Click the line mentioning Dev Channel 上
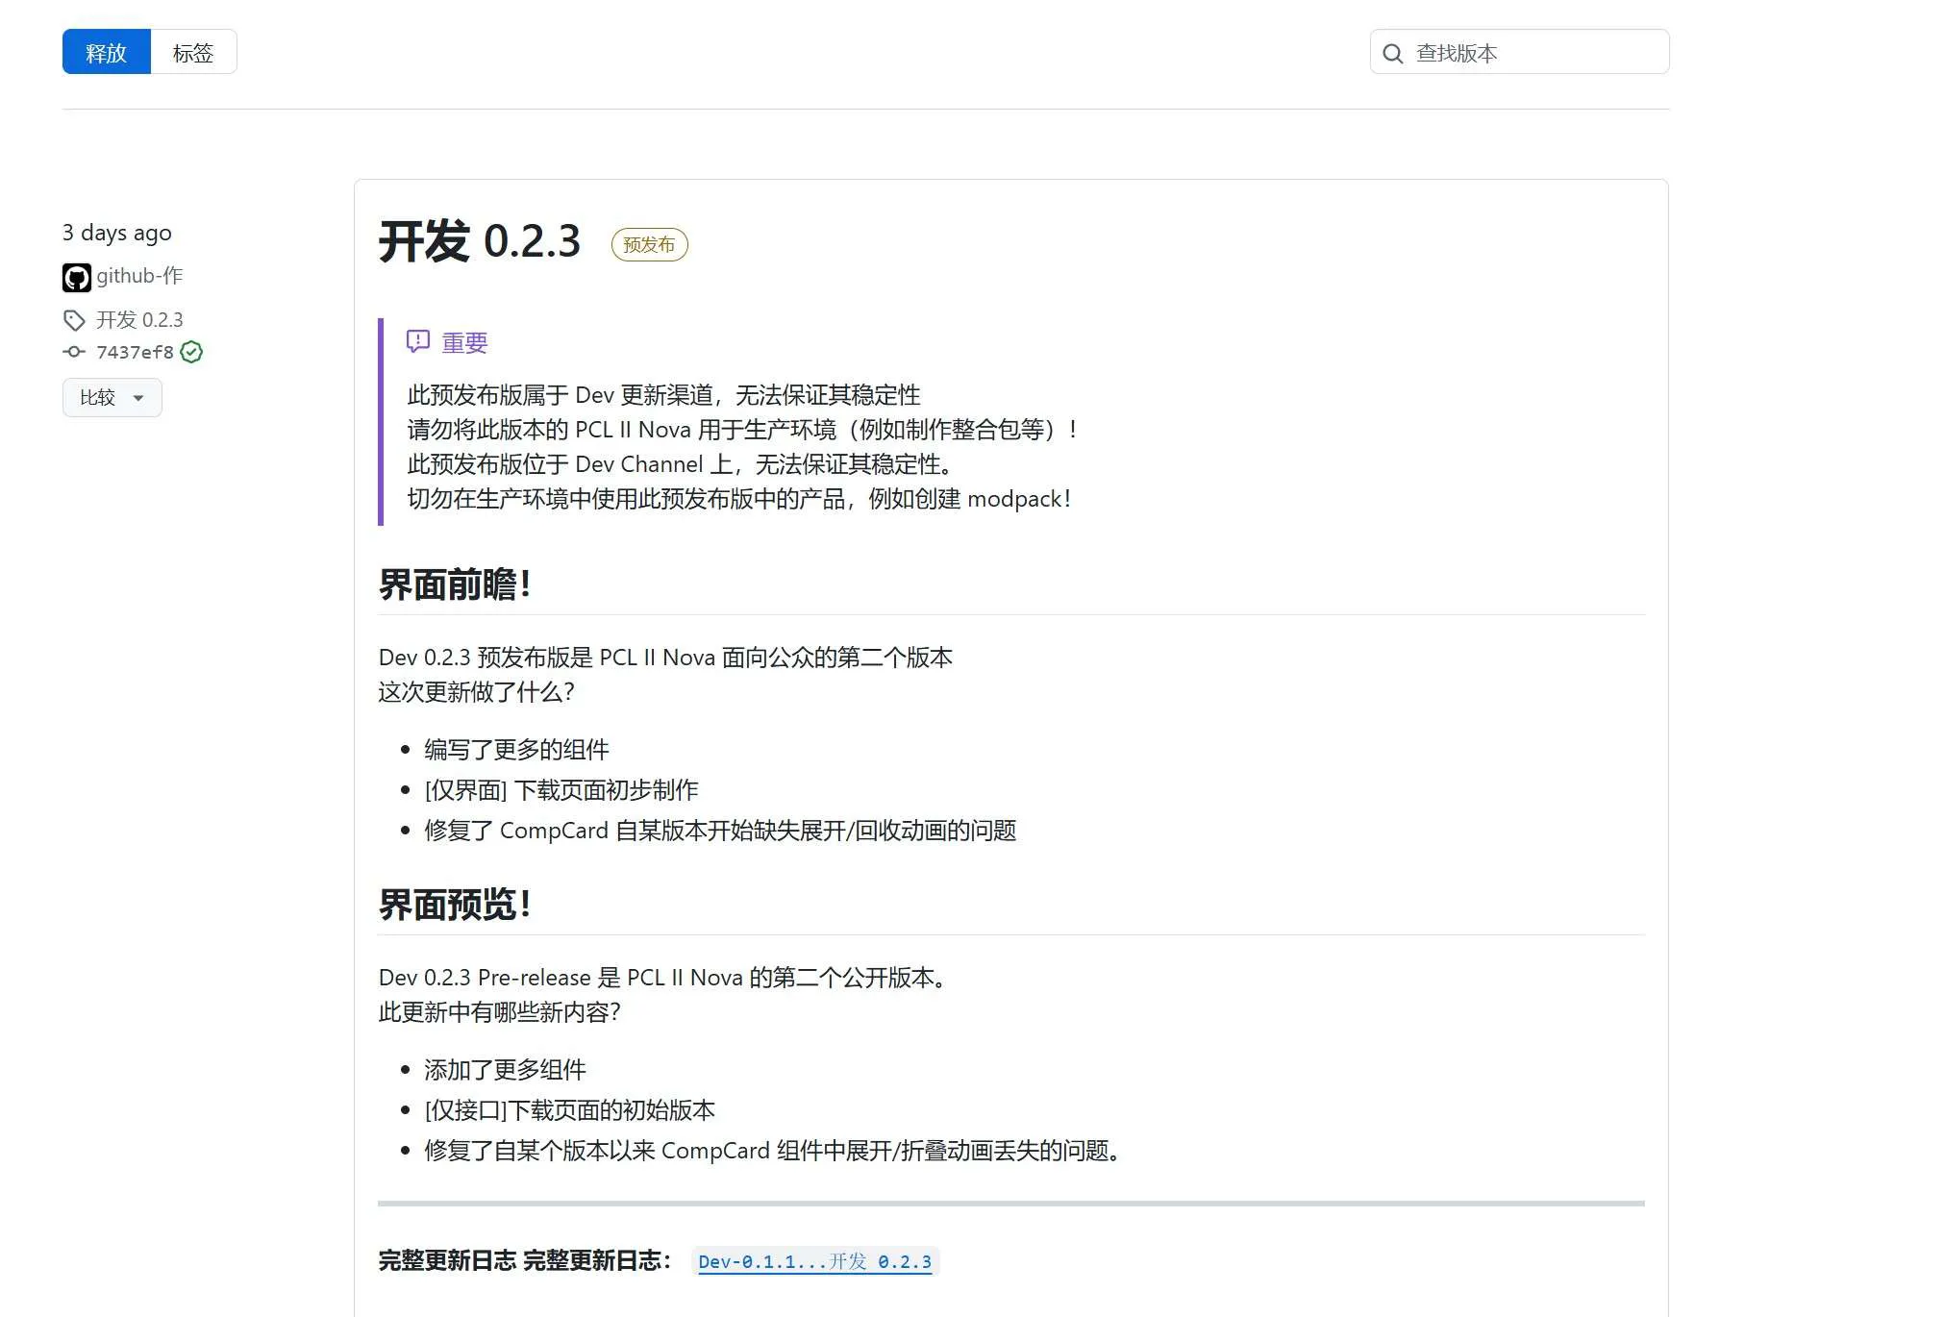This screenshot has width=1944, height=1317. point(683,464)
